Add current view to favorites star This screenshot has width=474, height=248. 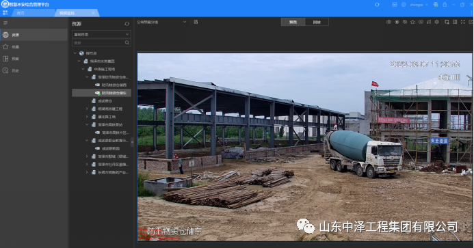[x=412, y=22]
